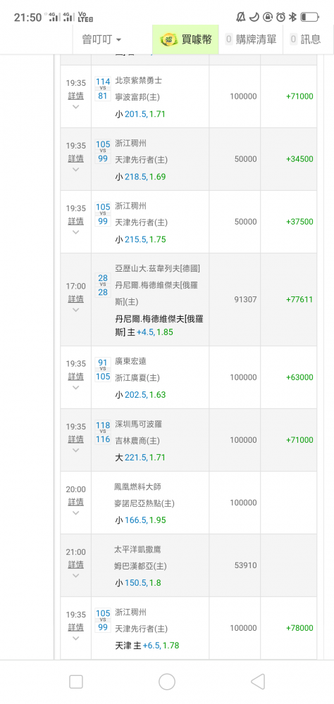Select the 大 221.5, 1.71 bet line
The image size is (334, 704).
point(140,458)
